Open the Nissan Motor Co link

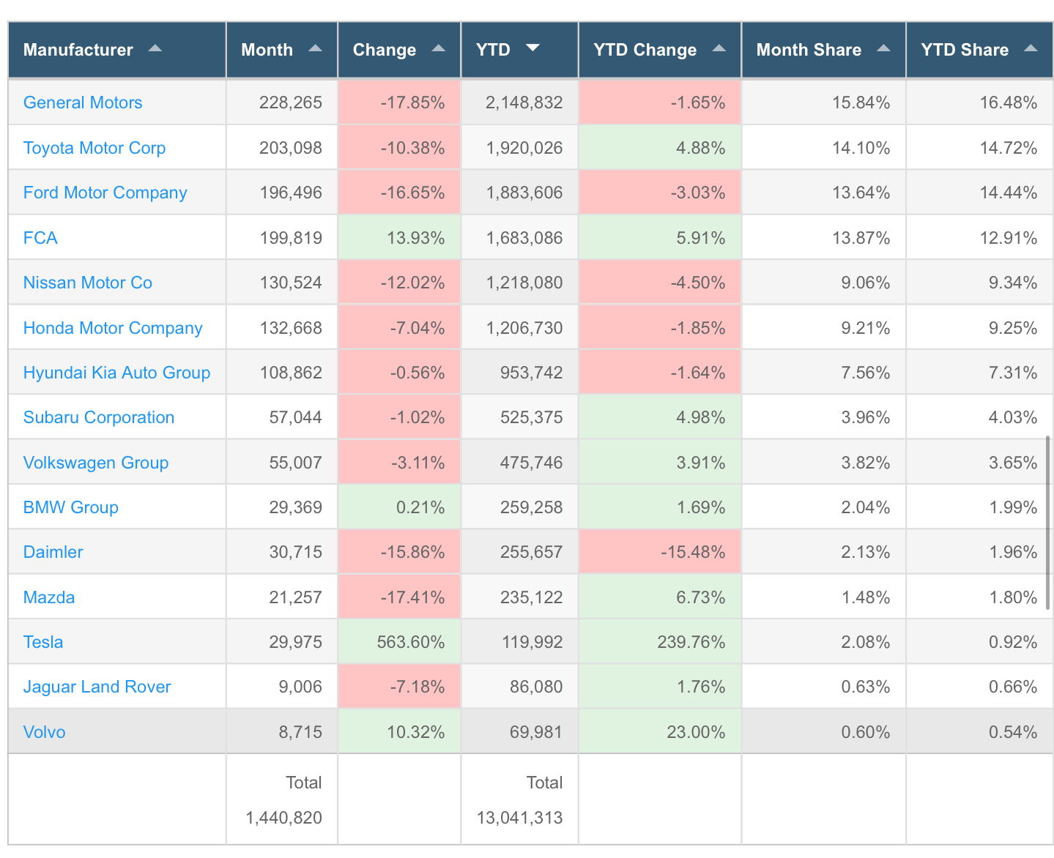click(88, 283)
